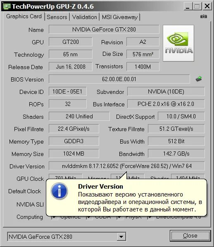Click the Bus Width field 512 Bit
Screen dimensions: 214x247
176,141
